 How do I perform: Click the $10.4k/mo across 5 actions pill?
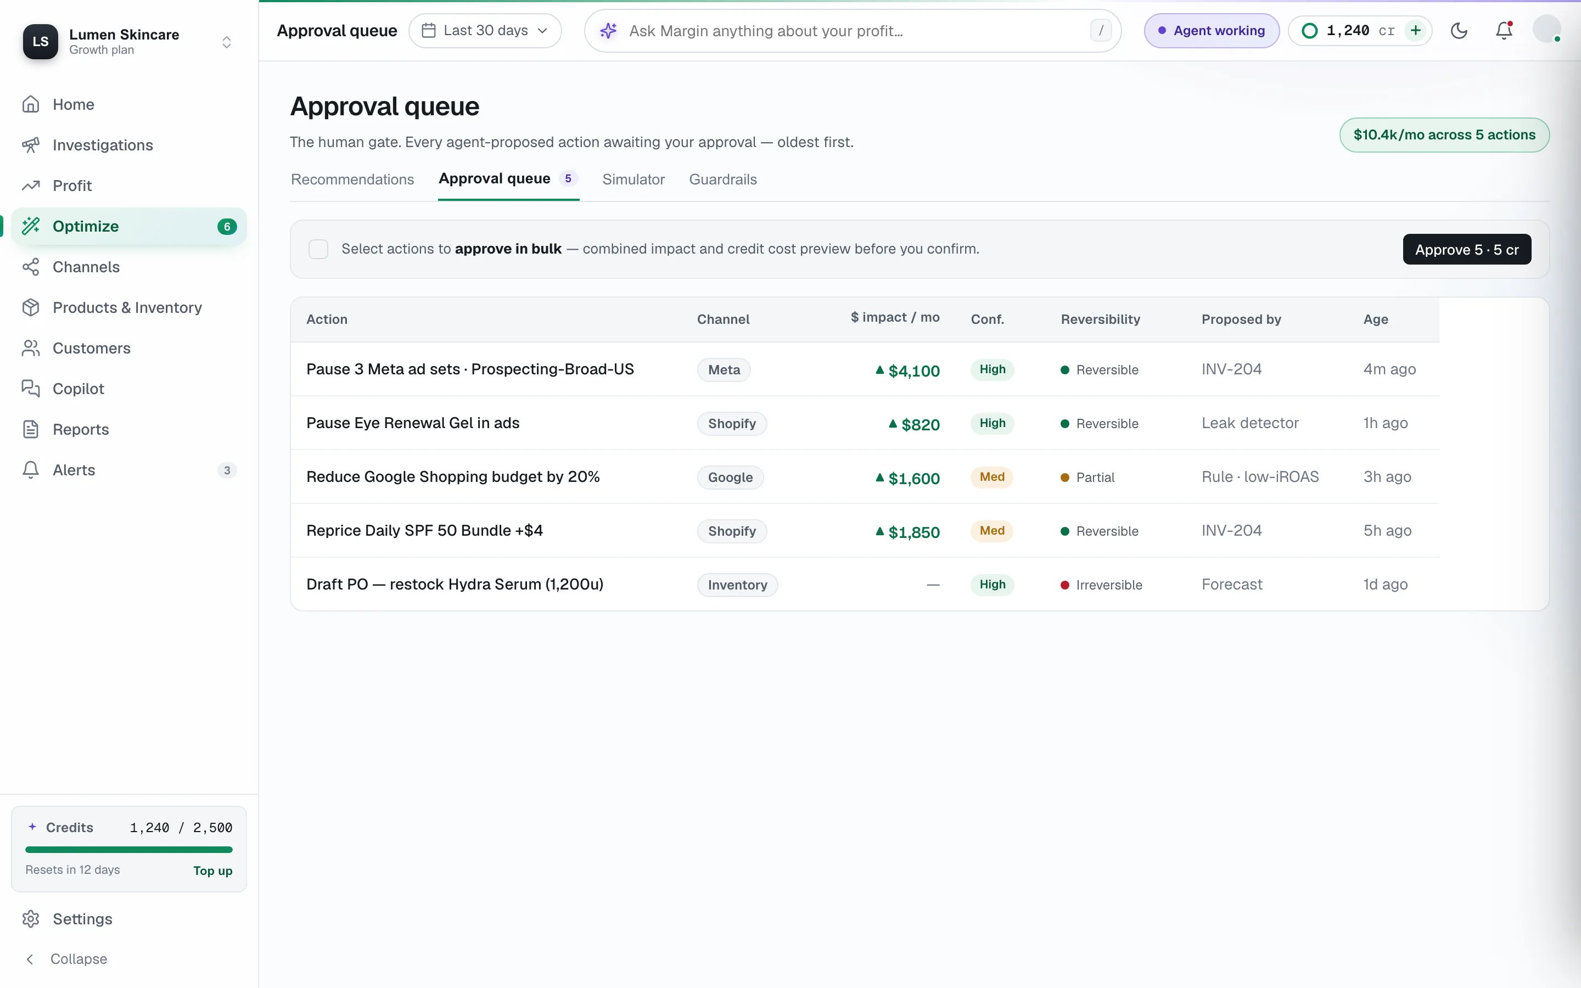click(x=1444, y=134)
